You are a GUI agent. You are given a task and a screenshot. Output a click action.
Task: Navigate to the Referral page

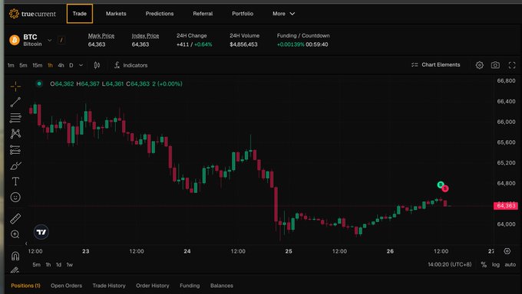click(203, 14)
